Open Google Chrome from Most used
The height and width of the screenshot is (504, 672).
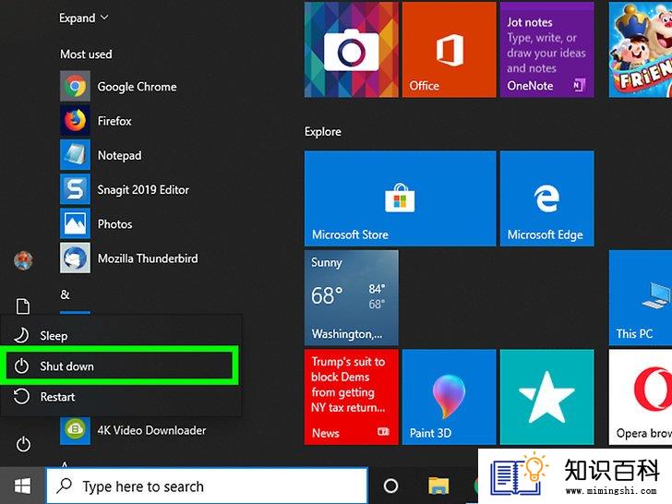point(118,87)
